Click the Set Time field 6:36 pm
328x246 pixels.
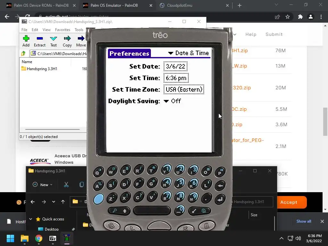(176, 78)
